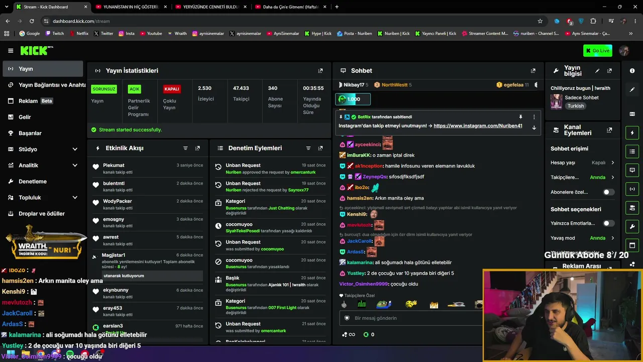Pop out the Etkinlik Akışı panel
Screen dimensions: 643x362
click(197, 148)
